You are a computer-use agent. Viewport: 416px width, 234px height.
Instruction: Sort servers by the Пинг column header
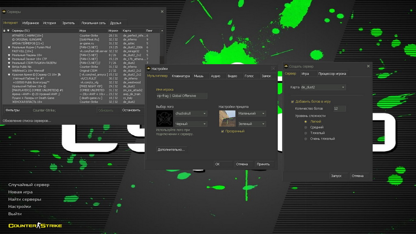(x=152, y=31)
